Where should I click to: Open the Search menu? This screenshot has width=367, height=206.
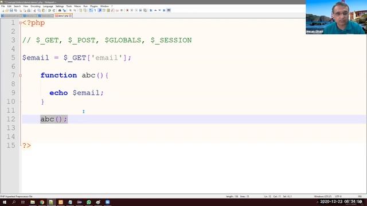[x=17, y=6]
